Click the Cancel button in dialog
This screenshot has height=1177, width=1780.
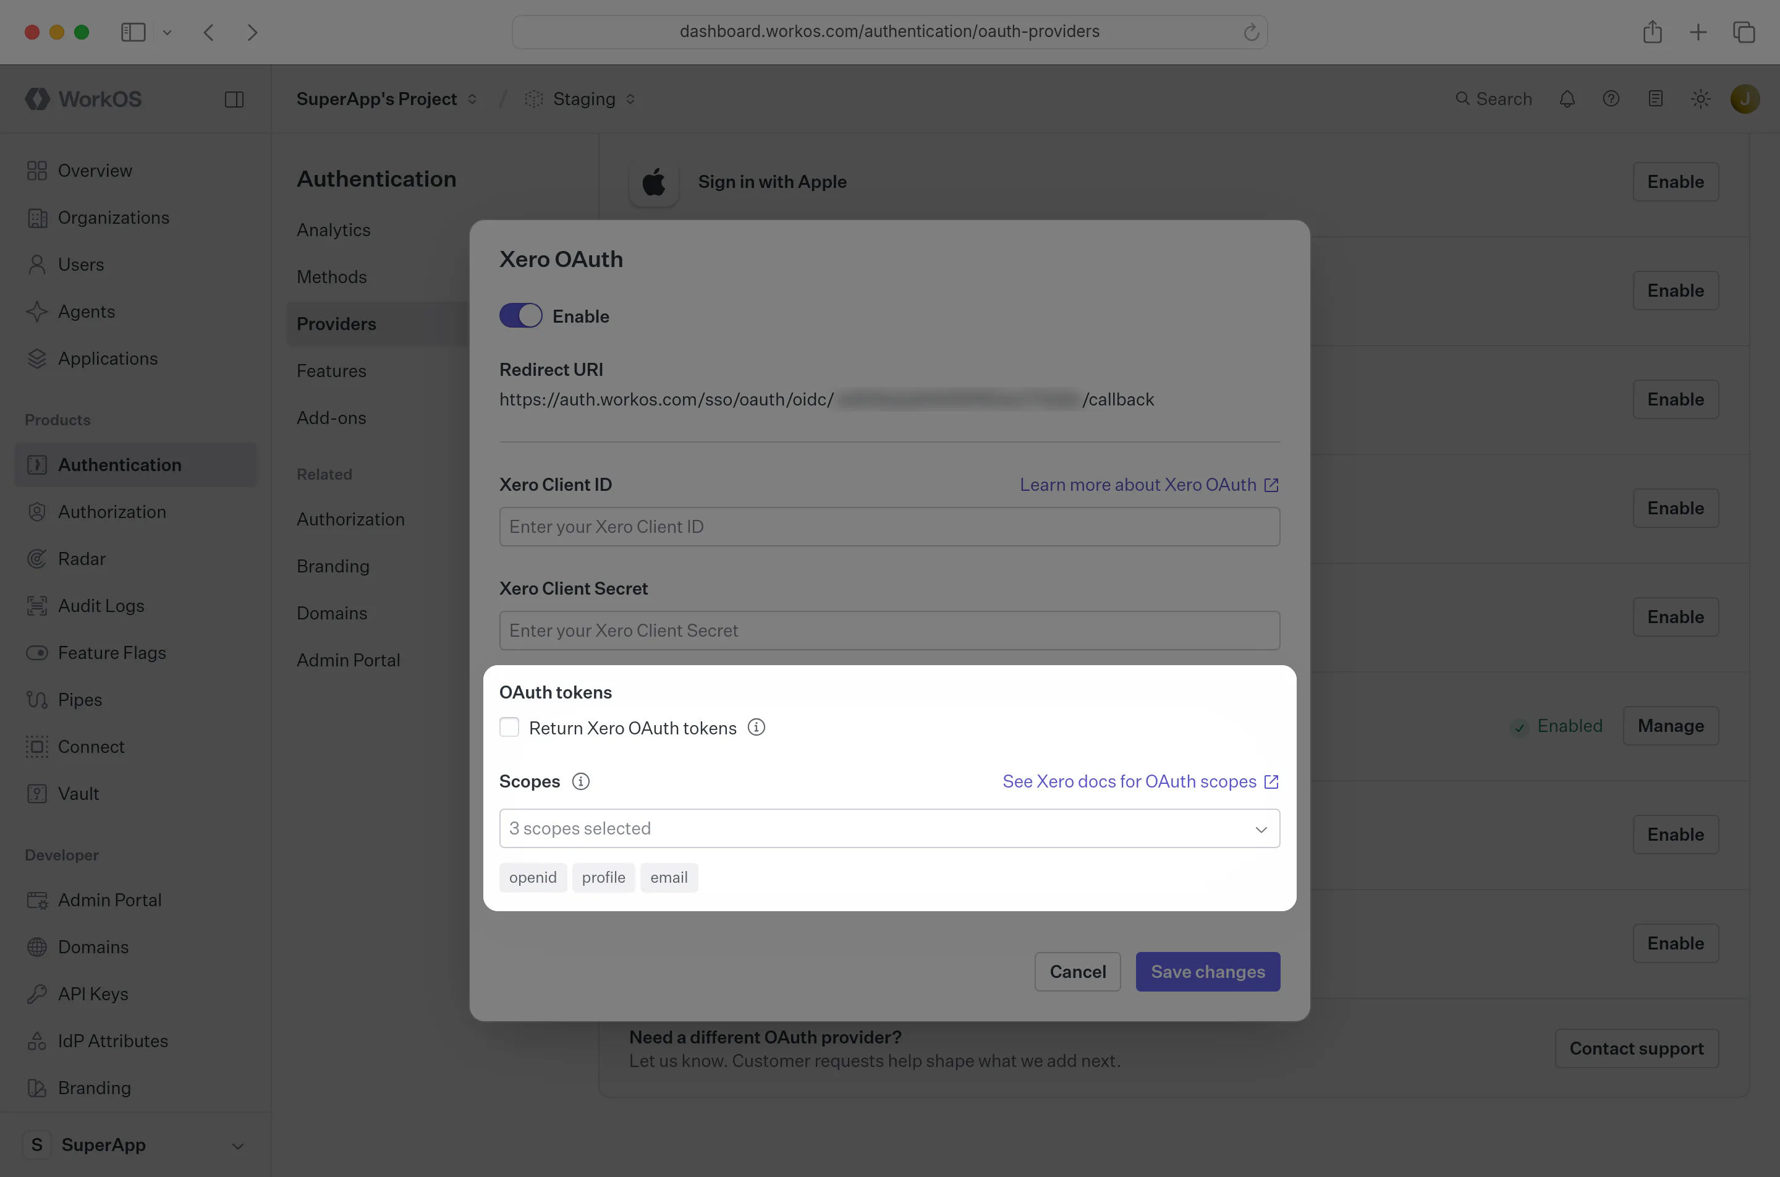pos(1078,972)
